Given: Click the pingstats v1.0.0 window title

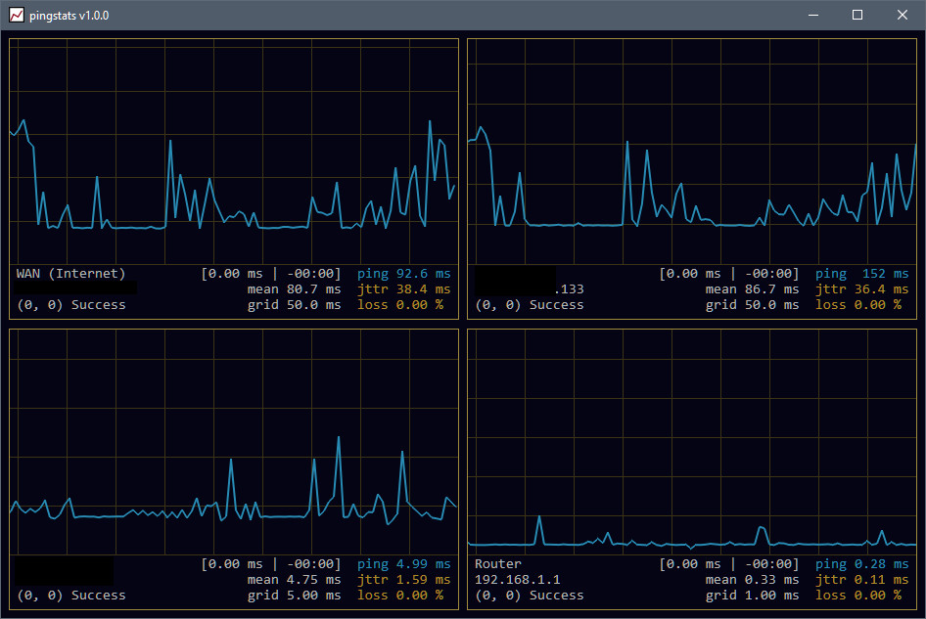Looking at the screenshot, I should coord(69,16).
